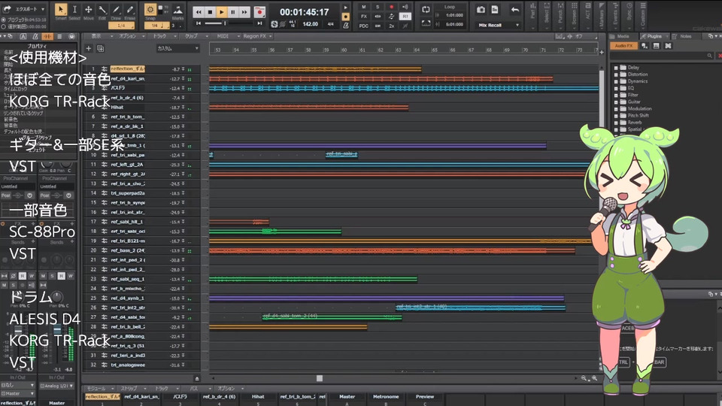Pause playback with the Pause button
Image resolution: width=722 pixels, height=406 pixels.
pos(233,12)
